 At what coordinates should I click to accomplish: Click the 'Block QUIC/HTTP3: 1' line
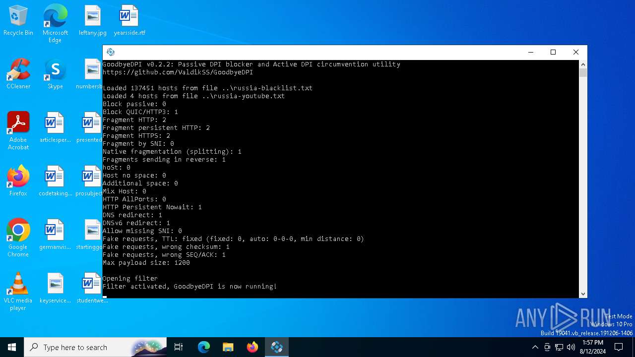point(140,112)
